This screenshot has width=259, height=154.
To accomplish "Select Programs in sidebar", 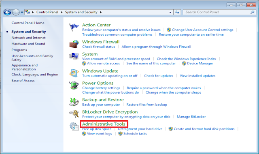I will pos(19,50).
